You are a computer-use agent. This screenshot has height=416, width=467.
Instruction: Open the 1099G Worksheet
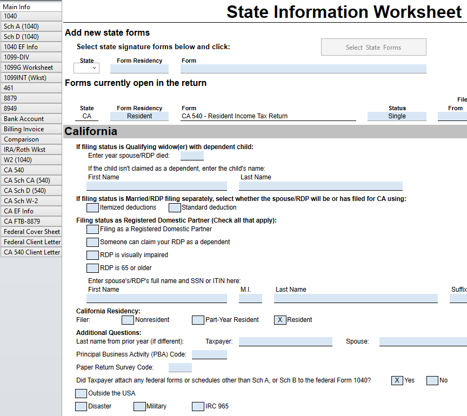click(x=31, y=68)
